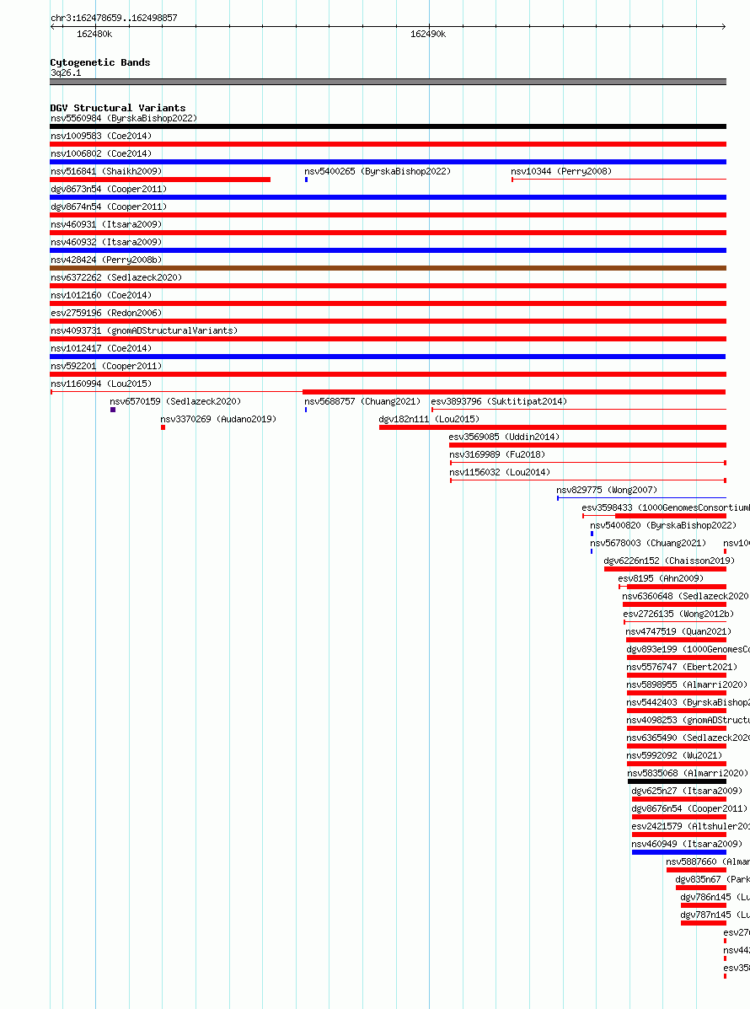This screenshot has width=750, height=1009.
Task: Click the esv3893796 (Suktitipat2014) label
Action: pos(499,401)
